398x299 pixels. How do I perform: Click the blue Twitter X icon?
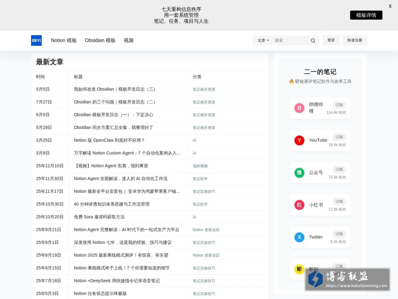[299, 237]
